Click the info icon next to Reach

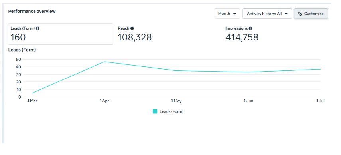point(132,28)
